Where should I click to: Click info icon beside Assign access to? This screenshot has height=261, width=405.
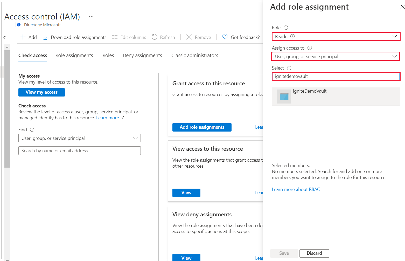[x=310, y=48]
